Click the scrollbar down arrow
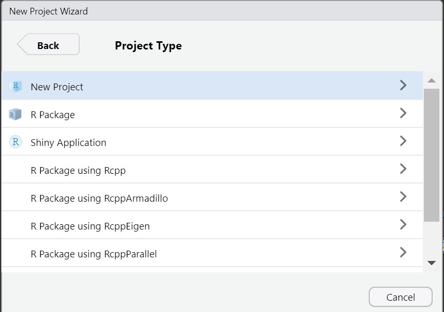The image size is (444, 312). 432,263
